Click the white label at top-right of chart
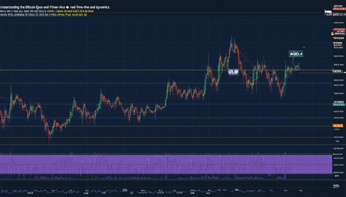Image resolution: width=346 pixels, height=197 pixels. (x=328, y=12)
